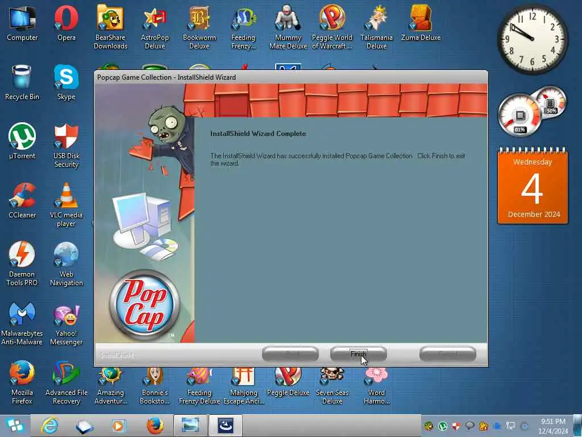Screen dimensions: 582x437
Task: Open the network status tray icon
Action: pyautogui.click(x=511, y=426)
